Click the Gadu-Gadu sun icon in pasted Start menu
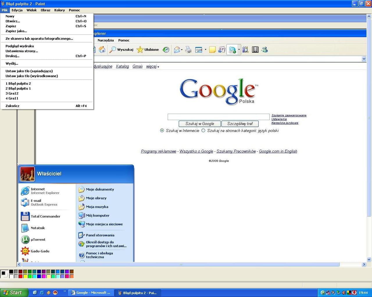The height and width of the screenshot is (297, 372). coord(25,251)
